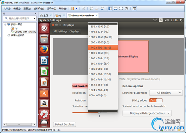The height and width of the screenshot is (133, 186).
Task: Select 1024 x 768 (4:3) resolution
Action: (103, 90)
